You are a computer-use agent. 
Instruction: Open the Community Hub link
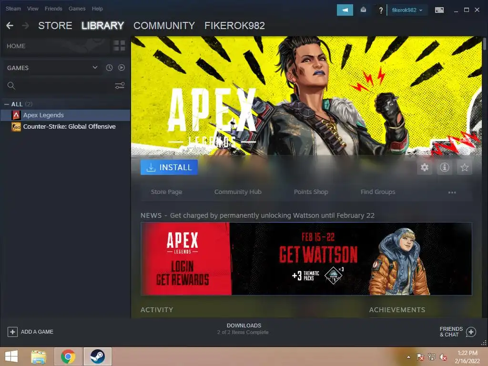[x=238, y=192]
